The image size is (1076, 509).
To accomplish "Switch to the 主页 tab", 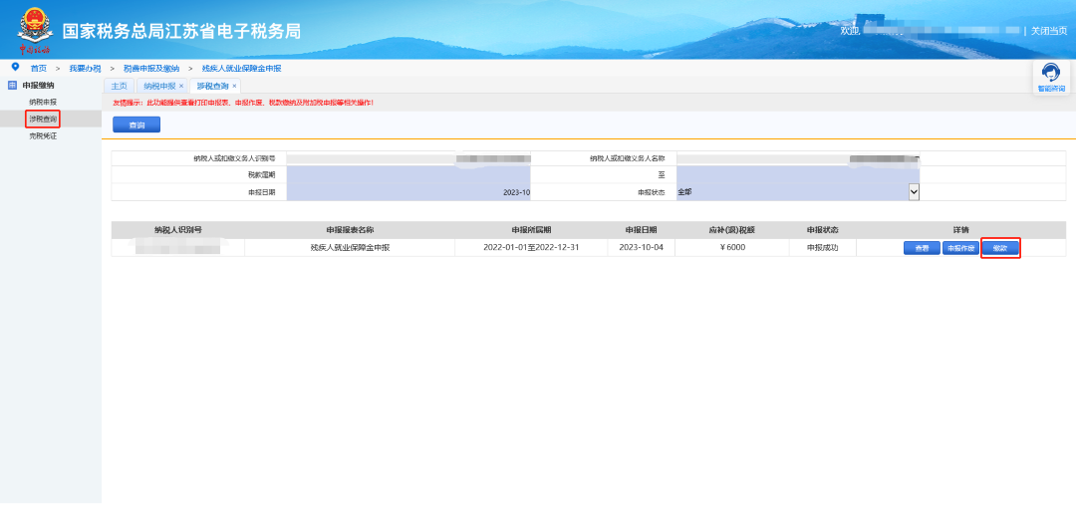I will [119, 87].
